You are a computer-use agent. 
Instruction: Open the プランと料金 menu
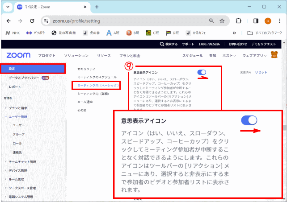[130, 56]
